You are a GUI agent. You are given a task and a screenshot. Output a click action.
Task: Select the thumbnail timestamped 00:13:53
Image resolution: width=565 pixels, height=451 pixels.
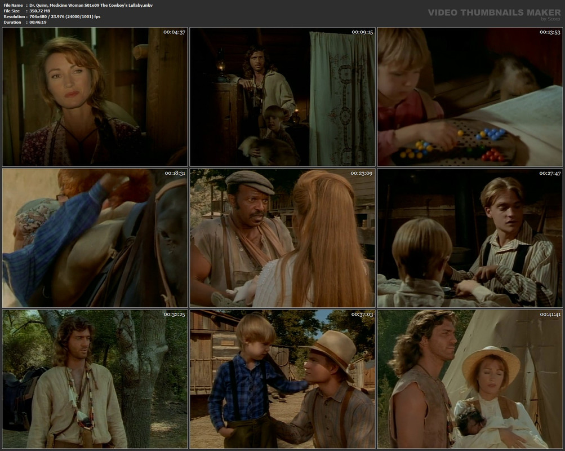[470, 97]
